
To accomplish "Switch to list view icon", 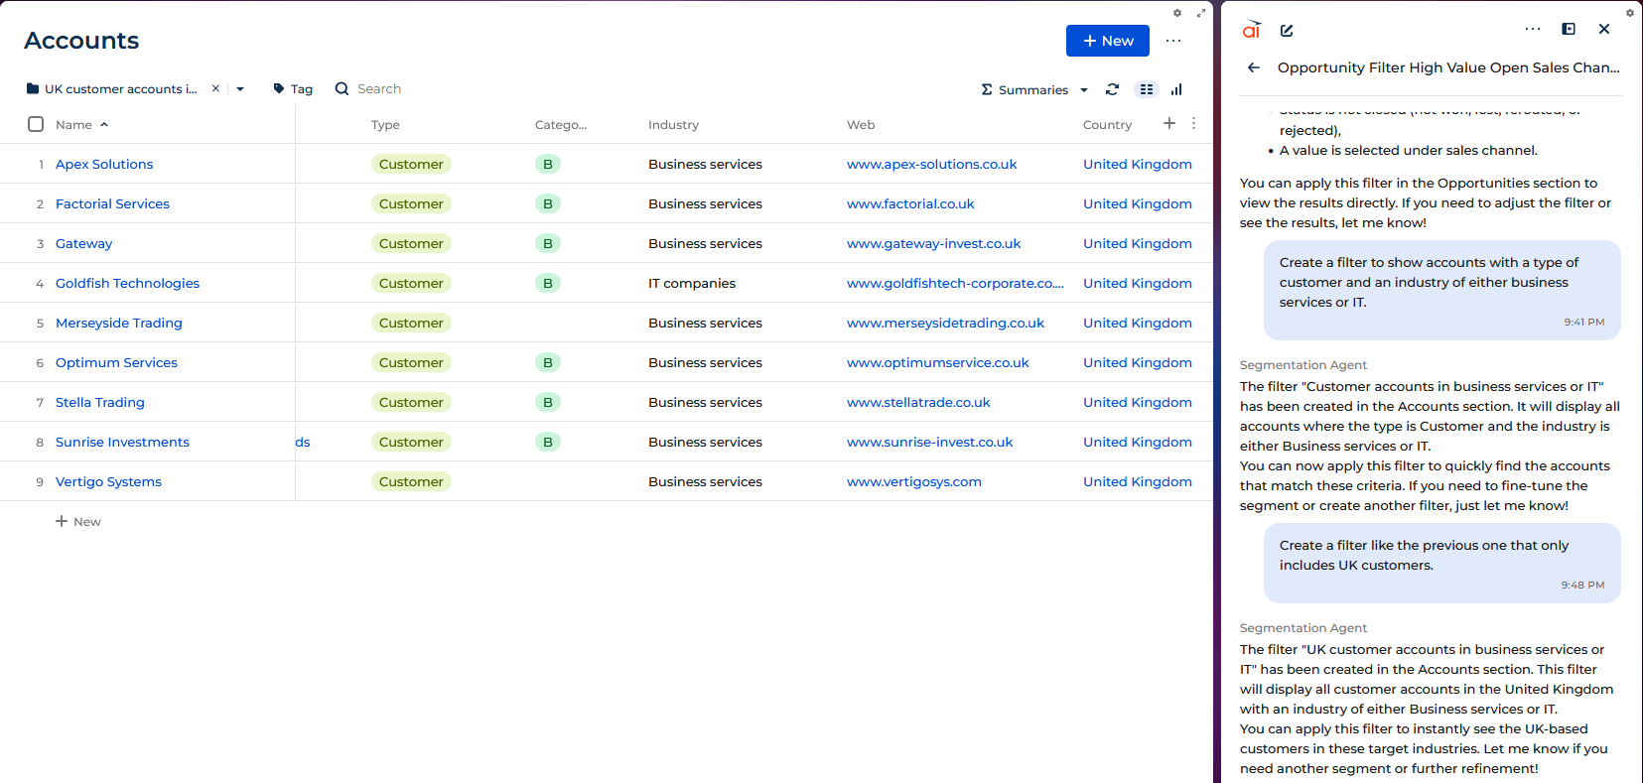I will (1147, 89).
